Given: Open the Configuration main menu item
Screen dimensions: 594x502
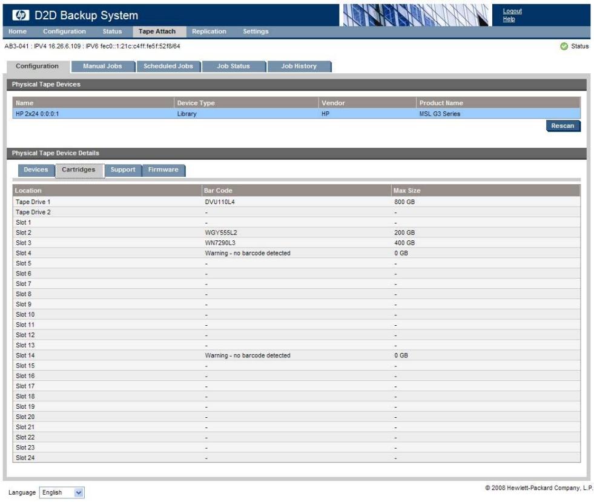Looking at the screenshot, I should 64,31.
